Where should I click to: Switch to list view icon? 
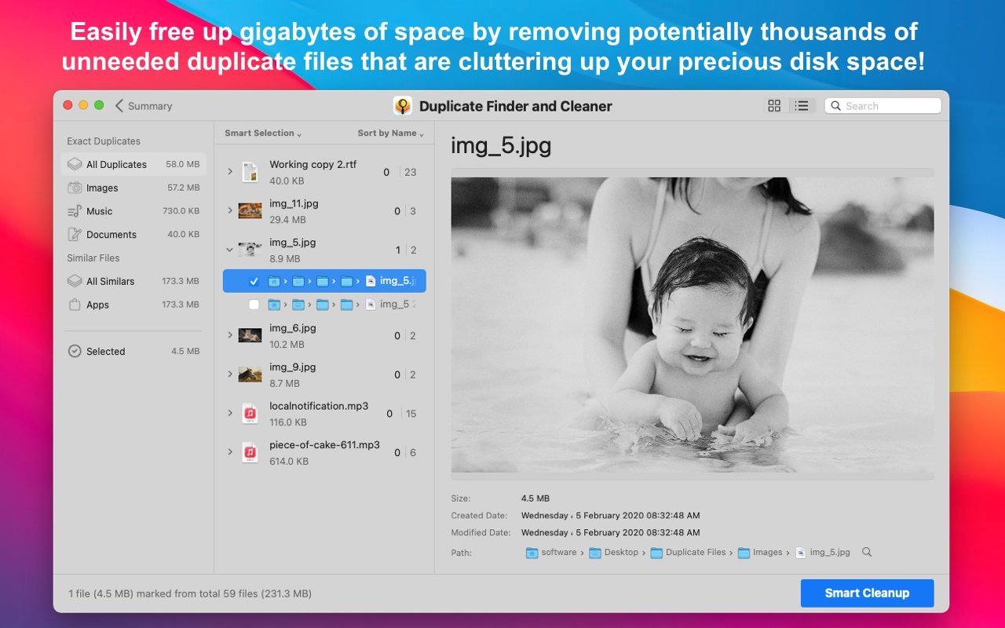pos(802,106)
